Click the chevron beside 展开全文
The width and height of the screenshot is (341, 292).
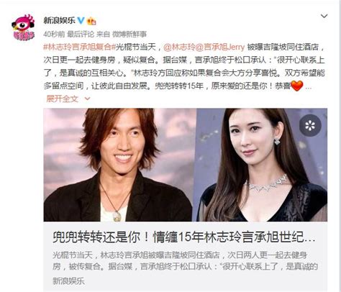pyautogui.click(x=87, y=99)
